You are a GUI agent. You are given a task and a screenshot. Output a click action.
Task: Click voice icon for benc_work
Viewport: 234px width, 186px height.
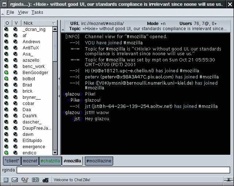click(x=16, y=66)
